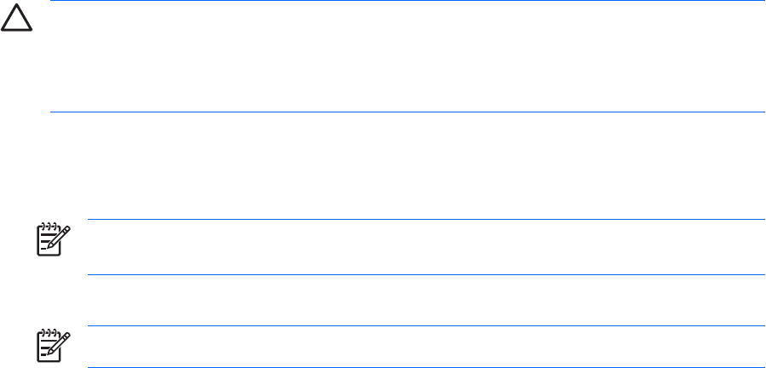Screen dimensions: 766x368
Task: Click the spiral binding of the upper note icon
Action: (49, 228)
